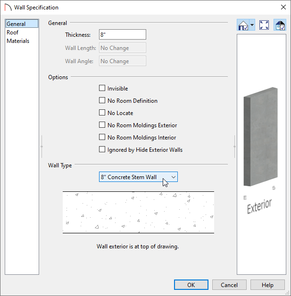Click the Thickness input field
The height and width of the screenshot is (296, 291).
(123, 34)
